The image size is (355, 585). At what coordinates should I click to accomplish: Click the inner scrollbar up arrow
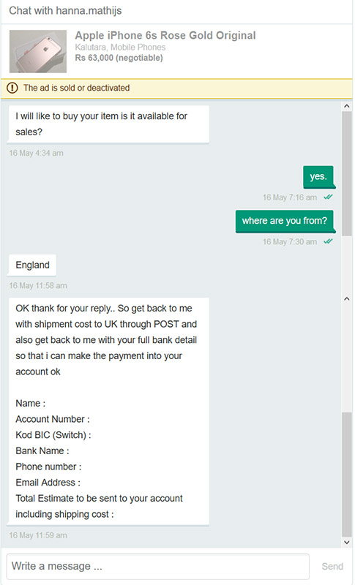pos(347,298)
